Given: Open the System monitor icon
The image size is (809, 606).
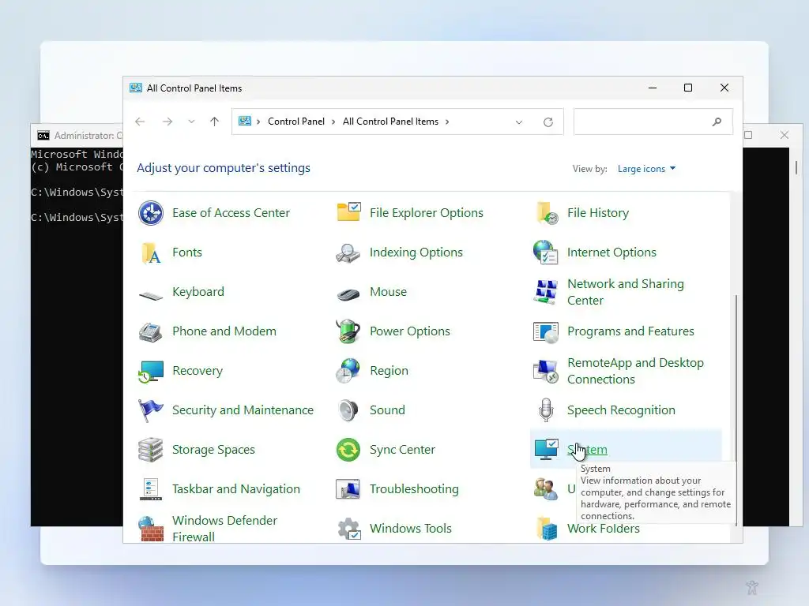Looking at the screenshot, I should coord(546,450).
